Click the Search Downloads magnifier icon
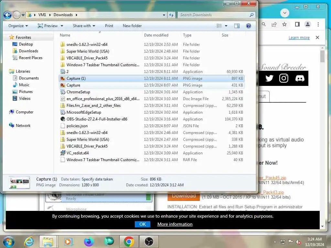This screenshot has width=331, height=248. click(251, 15)
